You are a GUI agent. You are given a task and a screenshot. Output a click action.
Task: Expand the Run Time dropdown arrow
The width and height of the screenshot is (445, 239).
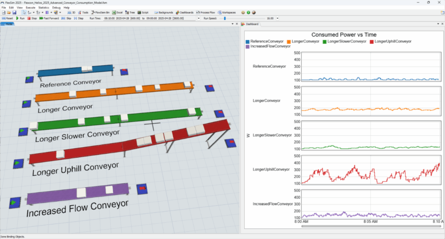[x=199, y=19]
